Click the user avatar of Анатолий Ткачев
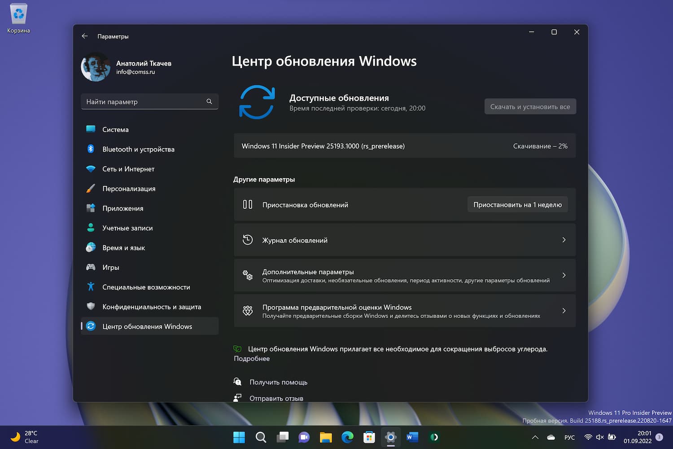The image size is (673, 449). click(96, 67)
